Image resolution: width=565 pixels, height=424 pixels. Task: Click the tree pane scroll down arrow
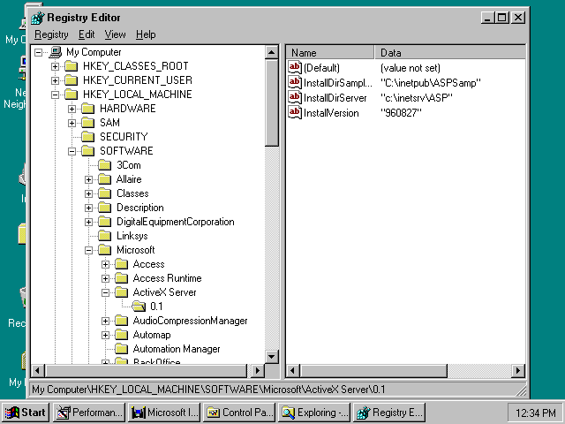click(x=272, y=357)
